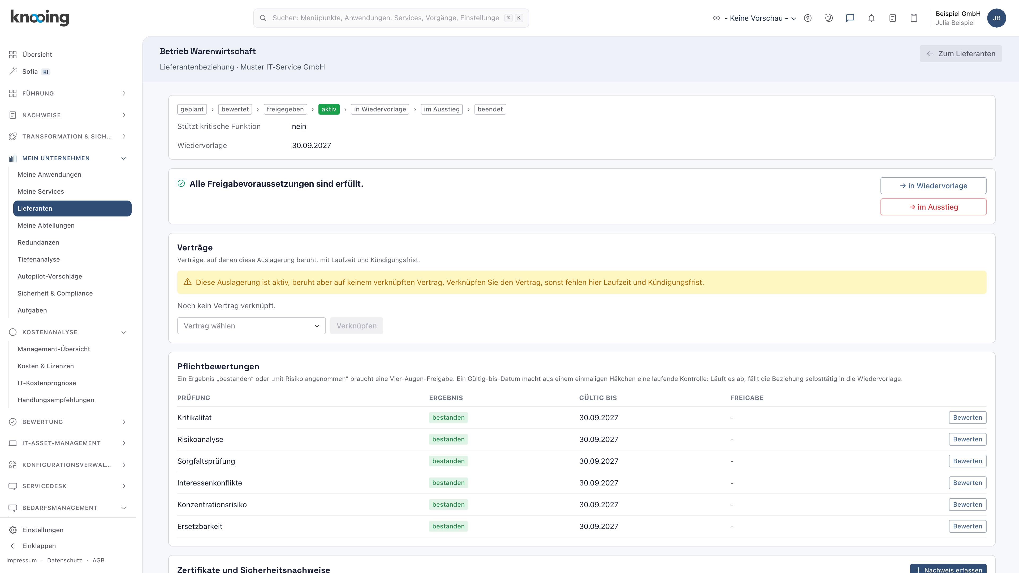
Task: Click the Transformation rocket icon
Action: coord(13,136)
